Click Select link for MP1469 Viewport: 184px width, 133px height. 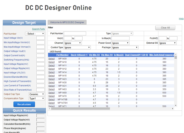tap(51, 93)
